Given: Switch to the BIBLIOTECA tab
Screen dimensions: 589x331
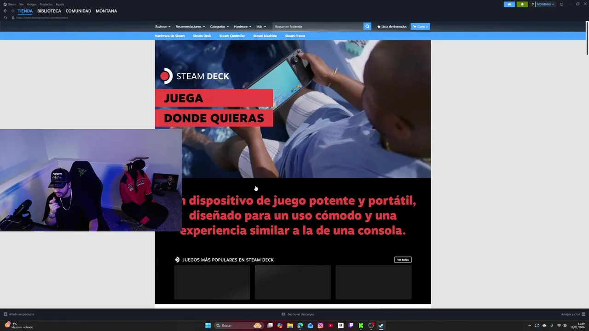Looking at the screenshot, I should (49, 11).
